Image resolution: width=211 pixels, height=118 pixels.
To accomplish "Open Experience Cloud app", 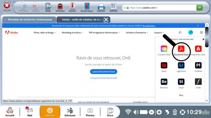I will pyautogui.click(x=198, y=50).
